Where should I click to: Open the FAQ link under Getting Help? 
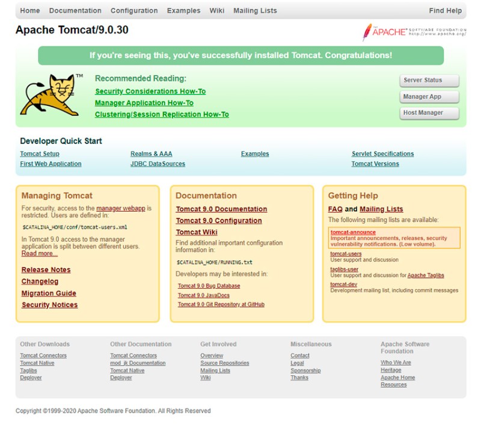(336, 209)
